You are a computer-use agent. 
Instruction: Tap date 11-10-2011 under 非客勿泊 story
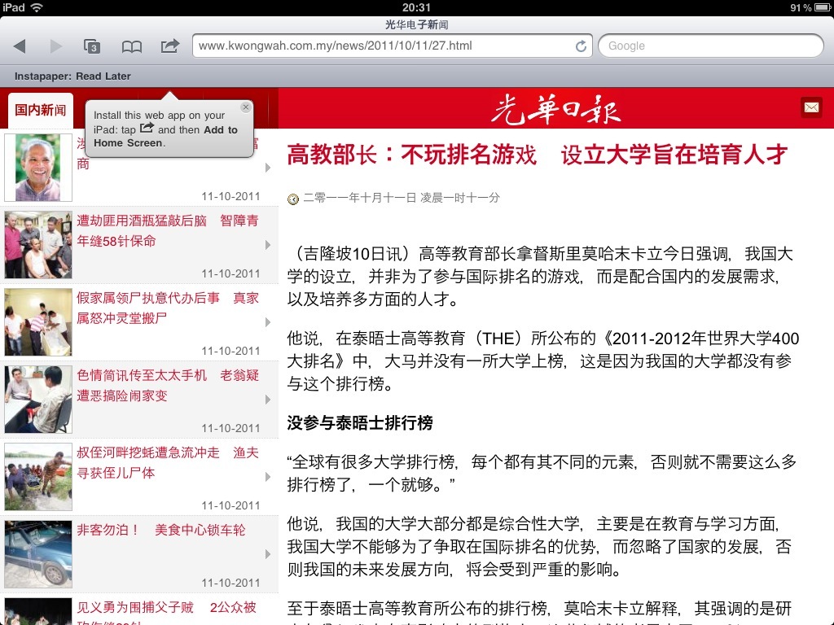click(x=230, y=583)
